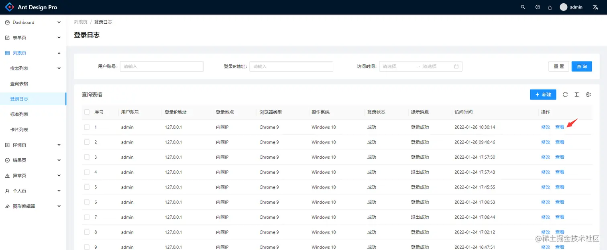This screenshot has height=250, width=607.
Task: Expand the 图形编辑器 menu chevron
Action: pyautogui.click(x=59, y=206)
